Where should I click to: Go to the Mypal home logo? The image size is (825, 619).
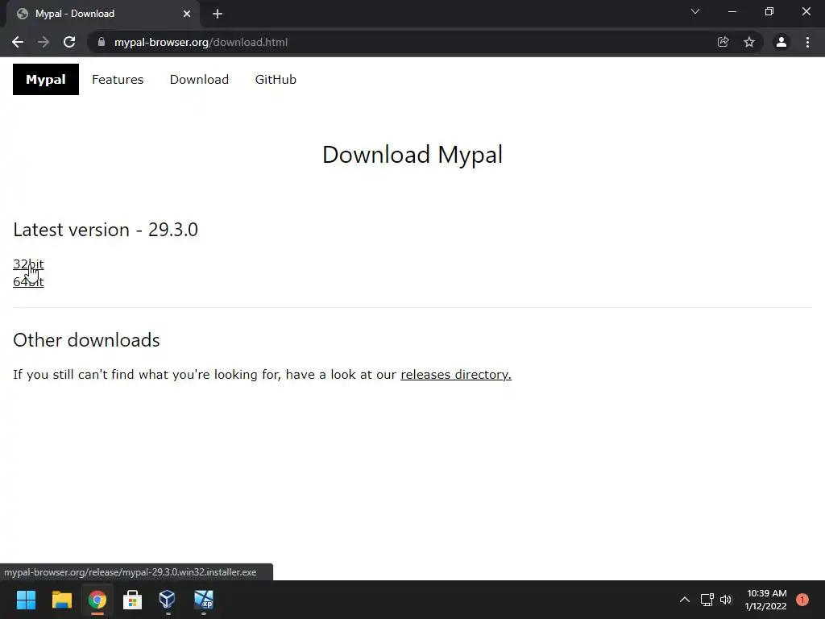click(46, 80)
